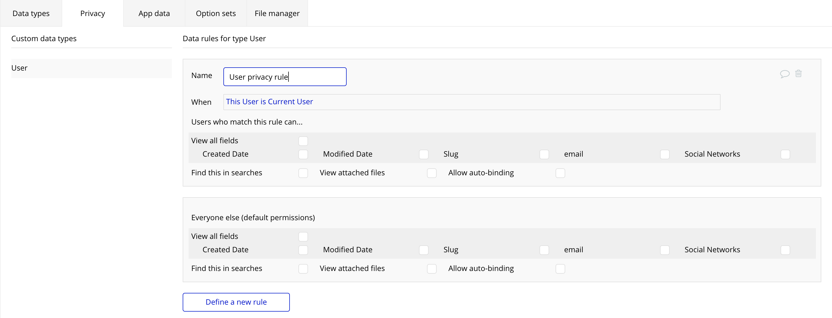Click This User is Current User expression
Viewport: 832px width, 318px height.
click(269, 102)
